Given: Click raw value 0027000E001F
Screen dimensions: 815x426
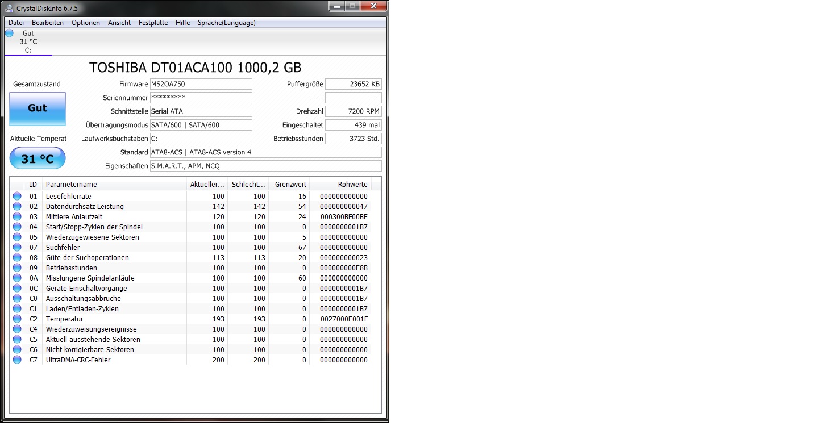Looking at the screenshot, I should click(344, 319).
